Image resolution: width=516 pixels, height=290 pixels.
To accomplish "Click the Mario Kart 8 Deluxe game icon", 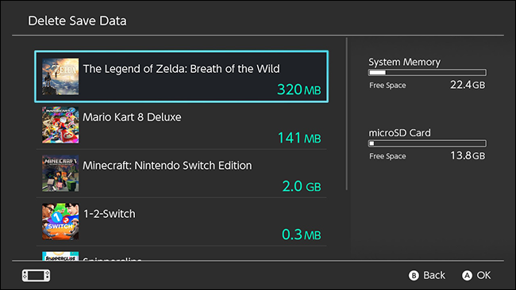I will [60, 125].
